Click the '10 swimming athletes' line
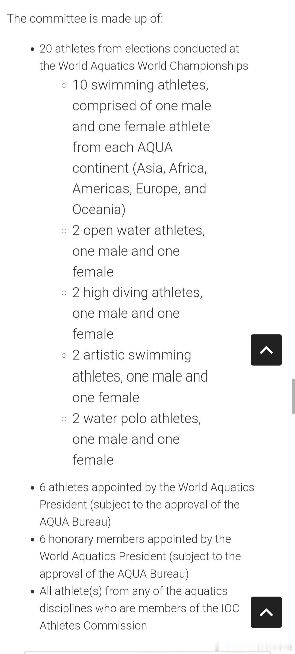 140,85
